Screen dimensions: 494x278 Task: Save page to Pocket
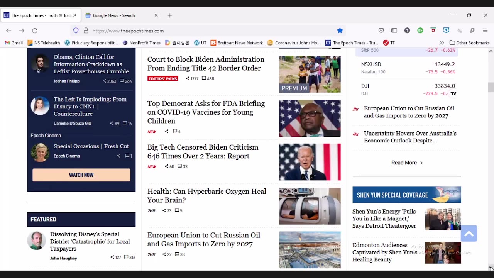point(381,31)
